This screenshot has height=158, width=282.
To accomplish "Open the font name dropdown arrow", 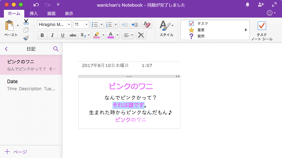I will pyautogui.click(x=69, y=25).
